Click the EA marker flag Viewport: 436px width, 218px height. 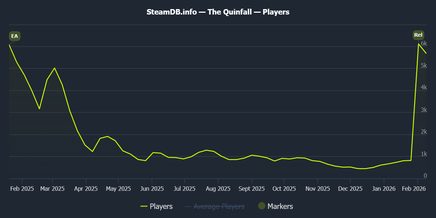(x=15, y=36)
